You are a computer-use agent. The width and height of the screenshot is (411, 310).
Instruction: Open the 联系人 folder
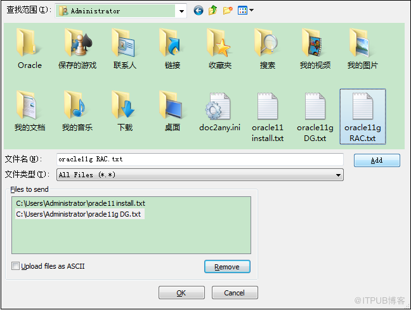pyautogui.click(x=125, y=49)
